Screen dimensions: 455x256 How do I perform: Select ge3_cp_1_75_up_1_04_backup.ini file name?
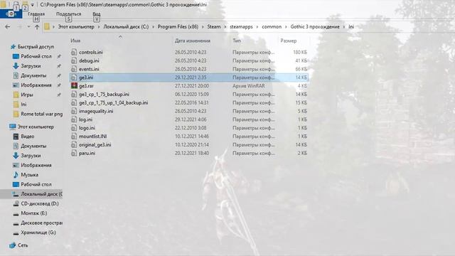click(x=114, y=102)
